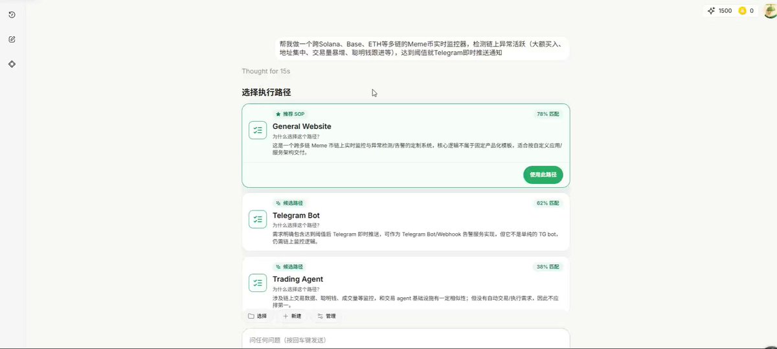This screenshot has height=349, width=777.
Task: Select the General Website recommended card
Action: tap(406, 146)
